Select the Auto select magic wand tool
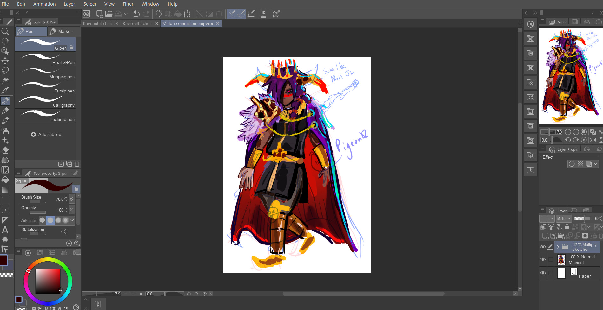 pos(5,80)
